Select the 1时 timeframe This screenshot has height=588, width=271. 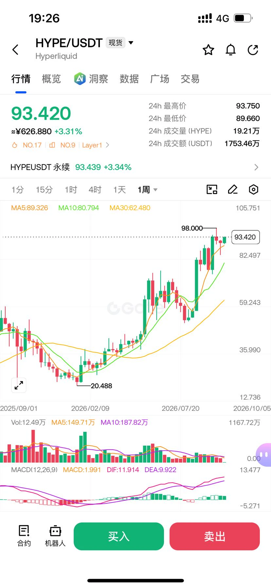[71, 190]
